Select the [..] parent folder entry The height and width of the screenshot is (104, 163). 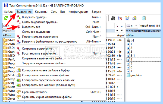pyautogui.click(x=130, y=40)
